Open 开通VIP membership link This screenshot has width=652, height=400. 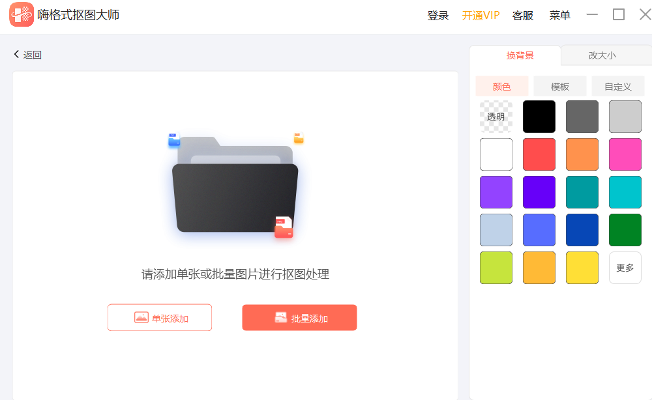[481, 16]
